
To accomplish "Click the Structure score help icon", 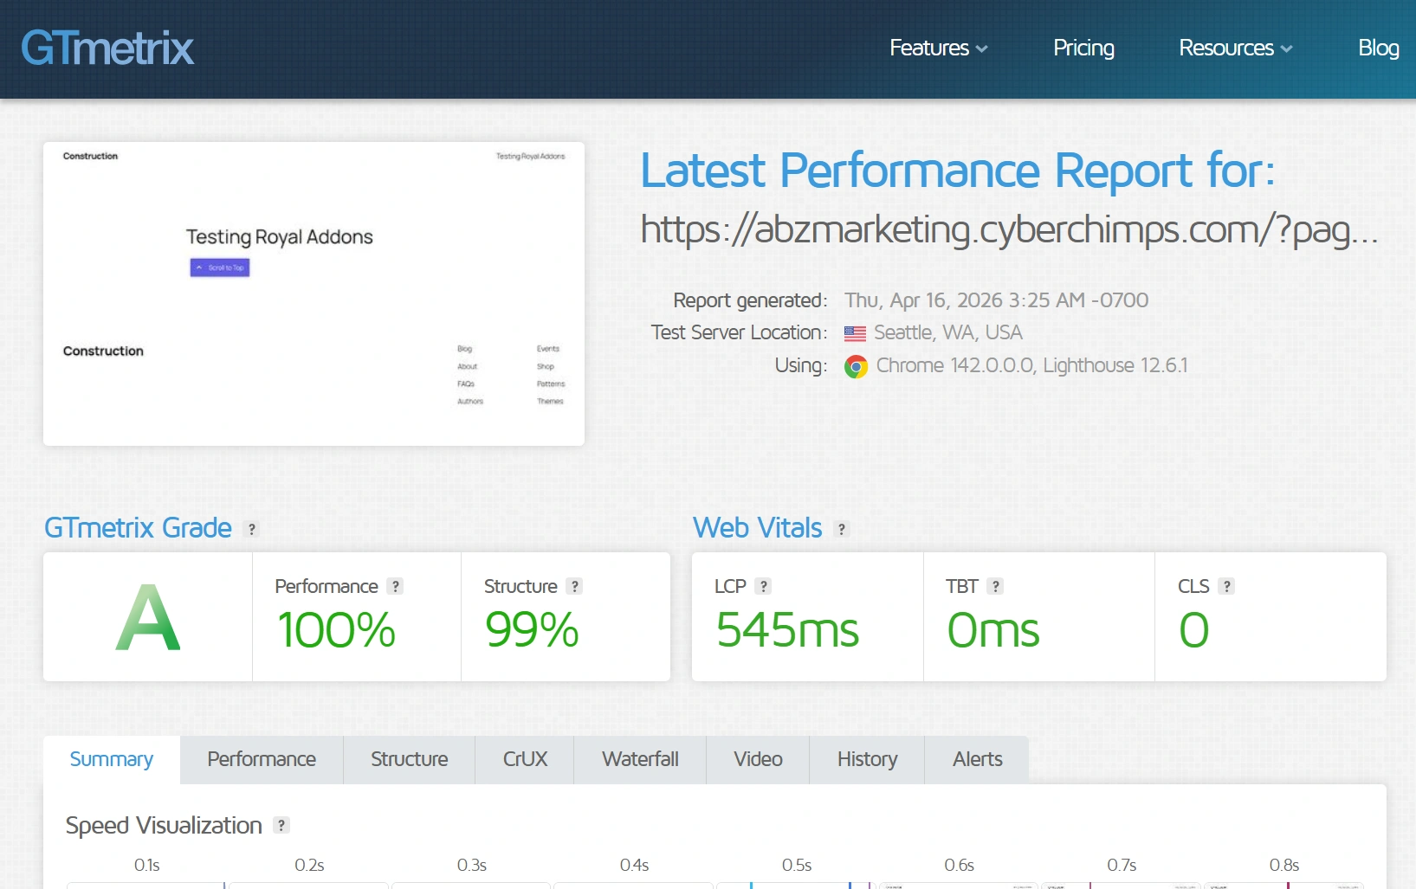I will [x=574, y=586].
